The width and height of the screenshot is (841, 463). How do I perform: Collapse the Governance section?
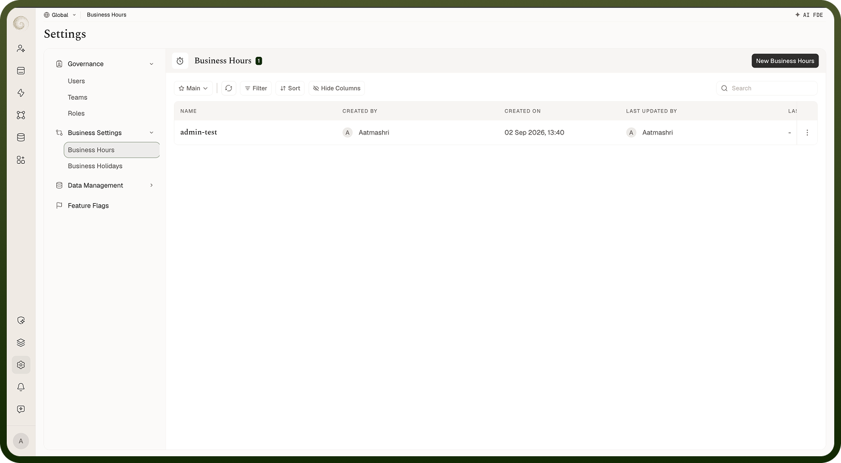[x=151, y=64]
